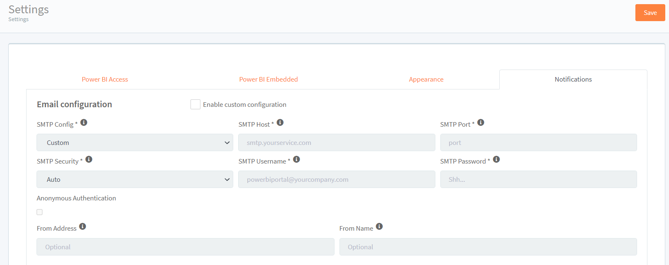Open the SMTP Config dropdown showing Custom
The image size is (669, 265).
135,142
